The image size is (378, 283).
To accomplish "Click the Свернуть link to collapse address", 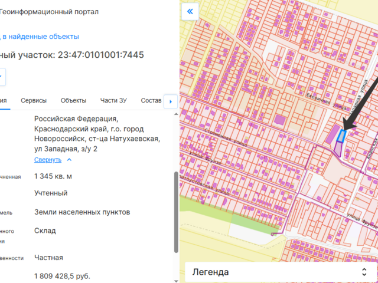I will tap(47, 160).
